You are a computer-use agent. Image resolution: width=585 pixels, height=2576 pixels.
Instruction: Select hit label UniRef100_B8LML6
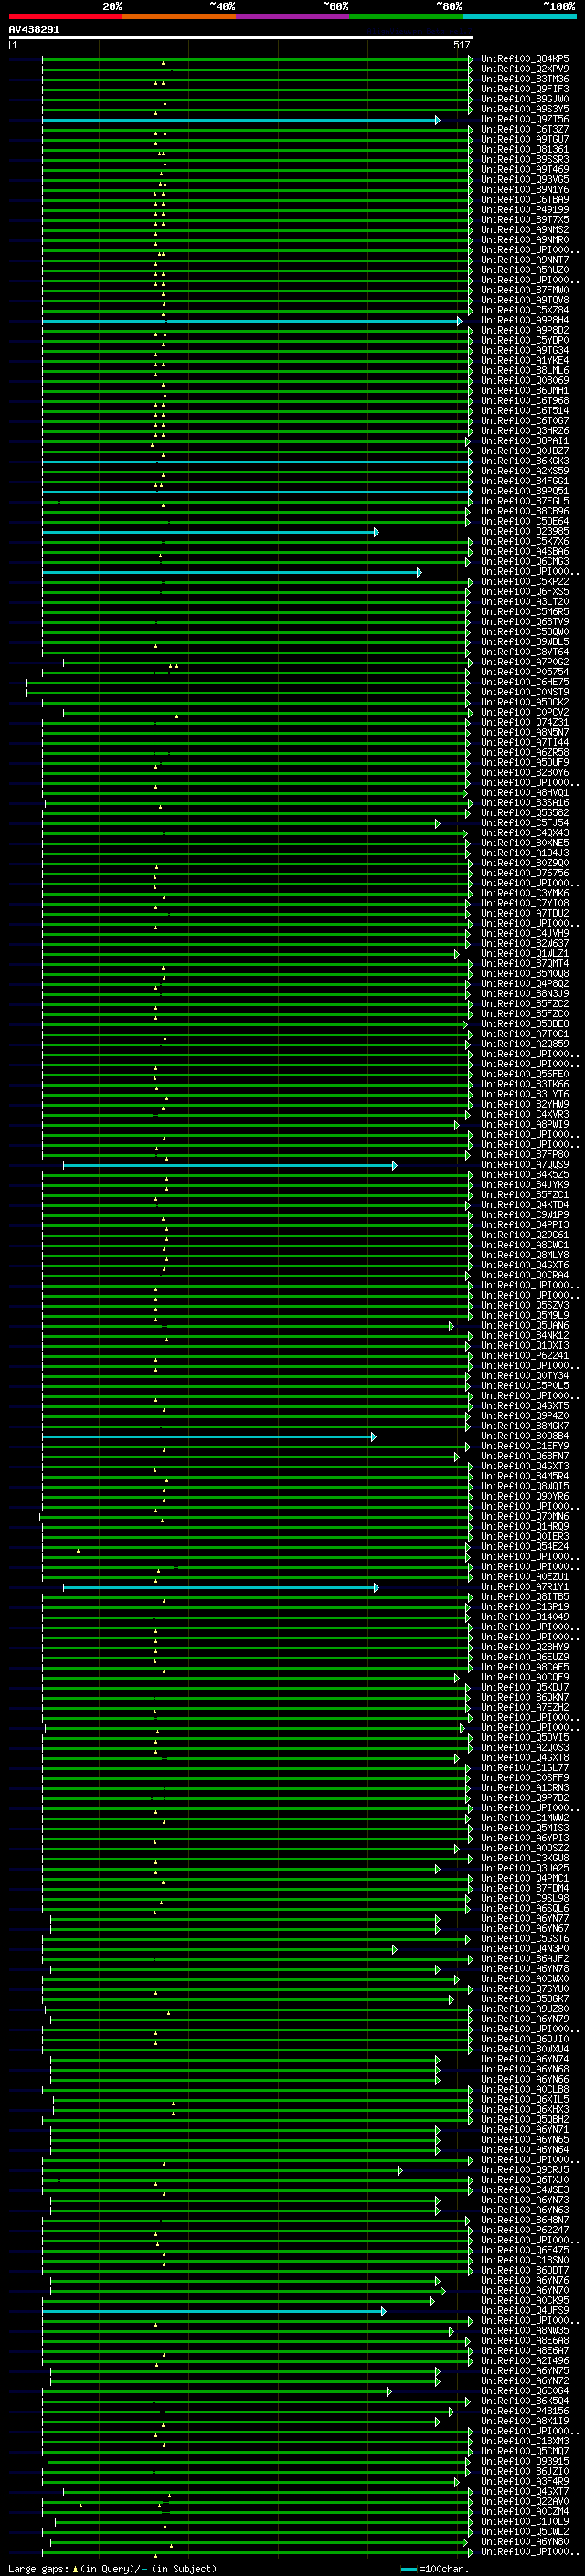pyautogui.click(x=525, y=370)
